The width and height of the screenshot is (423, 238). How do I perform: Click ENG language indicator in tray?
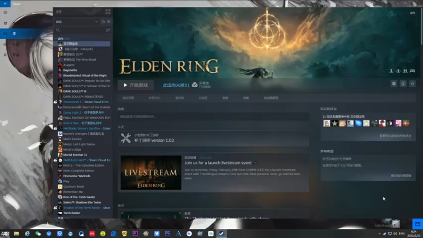[402, 233]
